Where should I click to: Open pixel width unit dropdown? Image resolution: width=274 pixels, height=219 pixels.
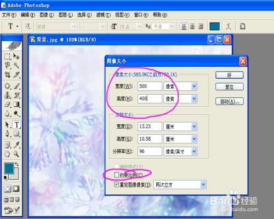[x=194, y=86]
